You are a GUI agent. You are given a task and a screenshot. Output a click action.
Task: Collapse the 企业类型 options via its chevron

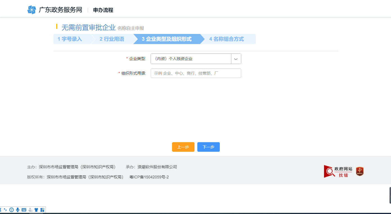coord(236,59)
